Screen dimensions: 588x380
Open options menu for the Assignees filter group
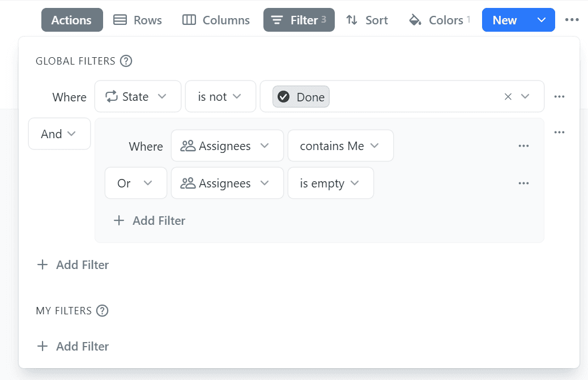click(x=559, y=132)
